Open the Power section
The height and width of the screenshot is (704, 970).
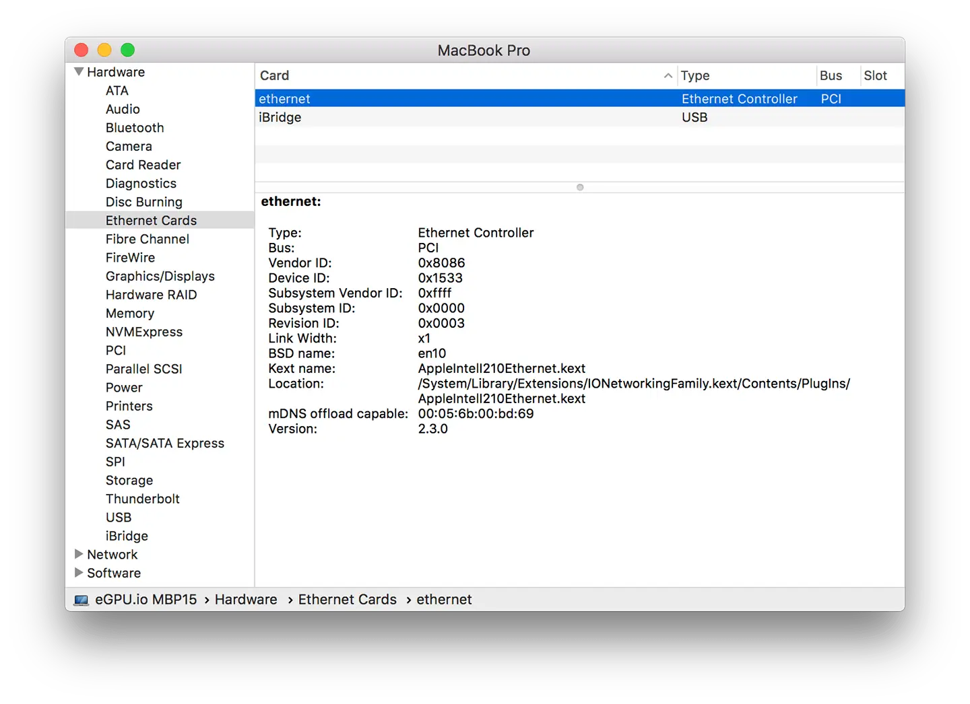(x=124, y=388)
